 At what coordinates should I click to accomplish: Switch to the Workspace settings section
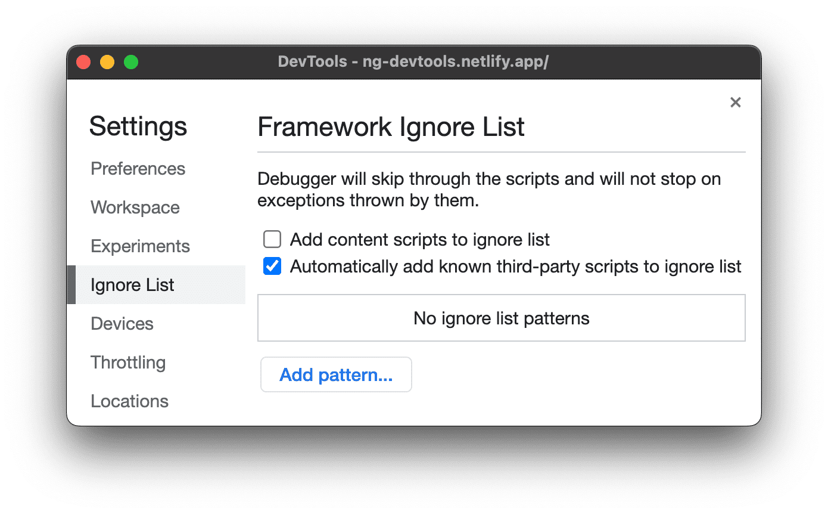click(135, 208)
